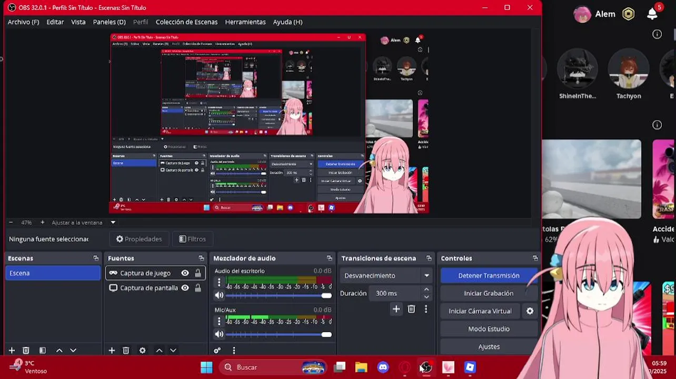The width and height of the screenshot is (676, 379).
Task: Open the Herramientas menu
Action: click(245, 22)
